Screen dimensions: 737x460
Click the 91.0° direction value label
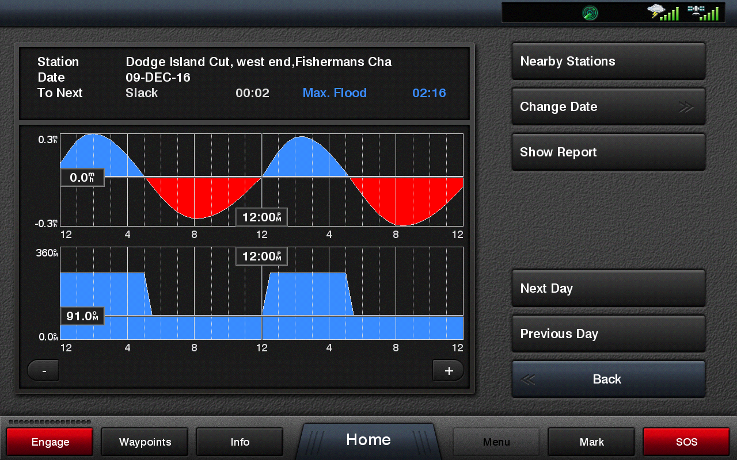point(82,316)
